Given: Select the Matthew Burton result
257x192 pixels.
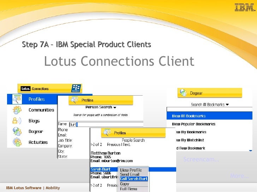Looking at the screenshot, I should (x=106, y=153).
